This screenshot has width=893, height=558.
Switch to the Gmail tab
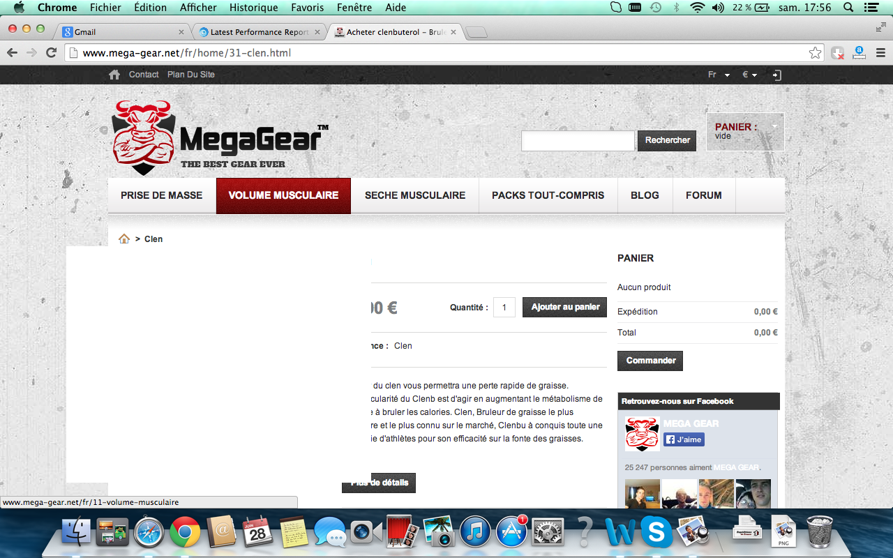pyautogui.click(x=123, y=32)
